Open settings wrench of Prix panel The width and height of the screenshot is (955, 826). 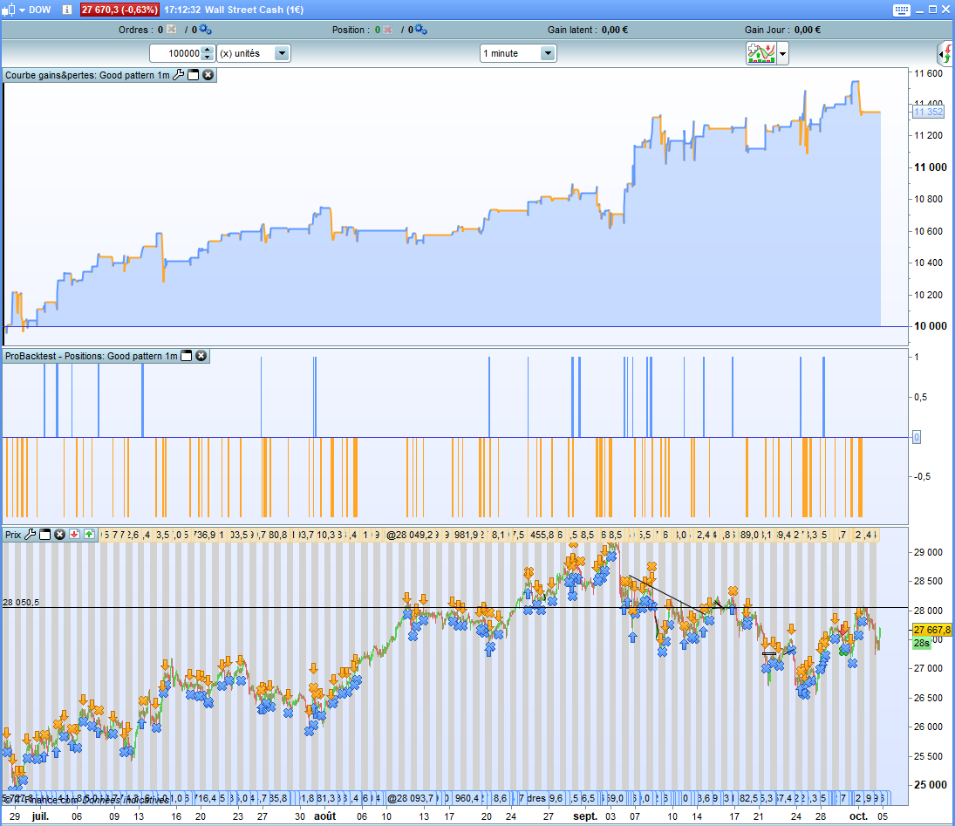(30, 534)
